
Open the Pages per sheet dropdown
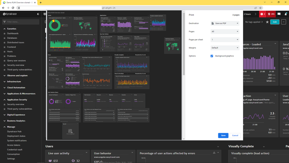pyautogui.click(x=225, y=40)
